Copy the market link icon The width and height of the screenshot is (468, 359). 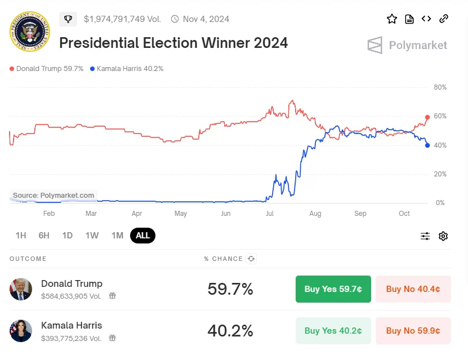pyautogui.click(x=444, y=19)
